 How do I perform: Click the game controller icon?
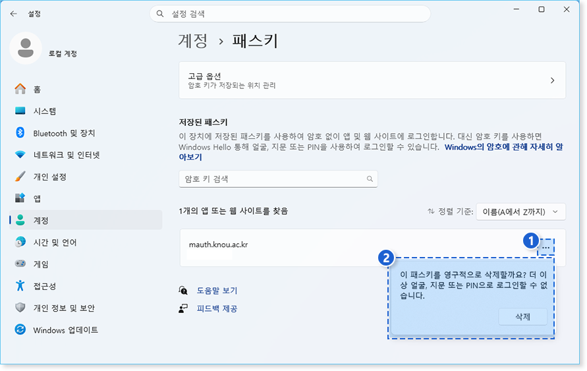[20, 264]
